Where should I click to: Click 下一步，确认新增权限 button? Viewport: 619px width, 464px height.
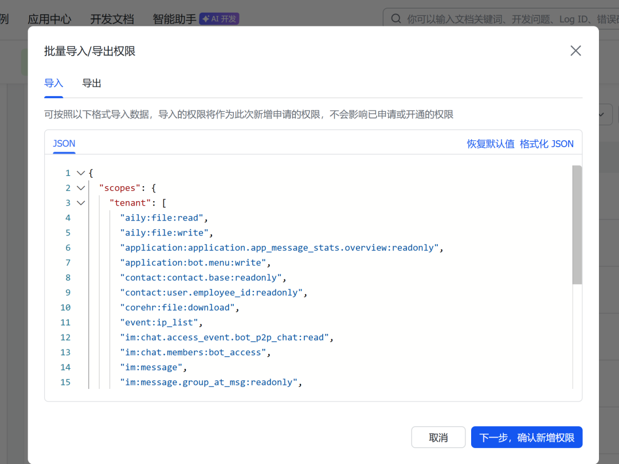coord(526,438)
